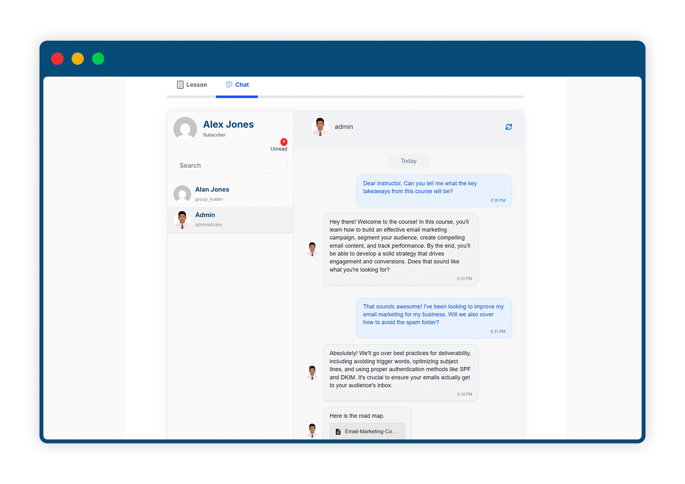Click the Lesson document icon
685x484 pixels.
point(180,85)
